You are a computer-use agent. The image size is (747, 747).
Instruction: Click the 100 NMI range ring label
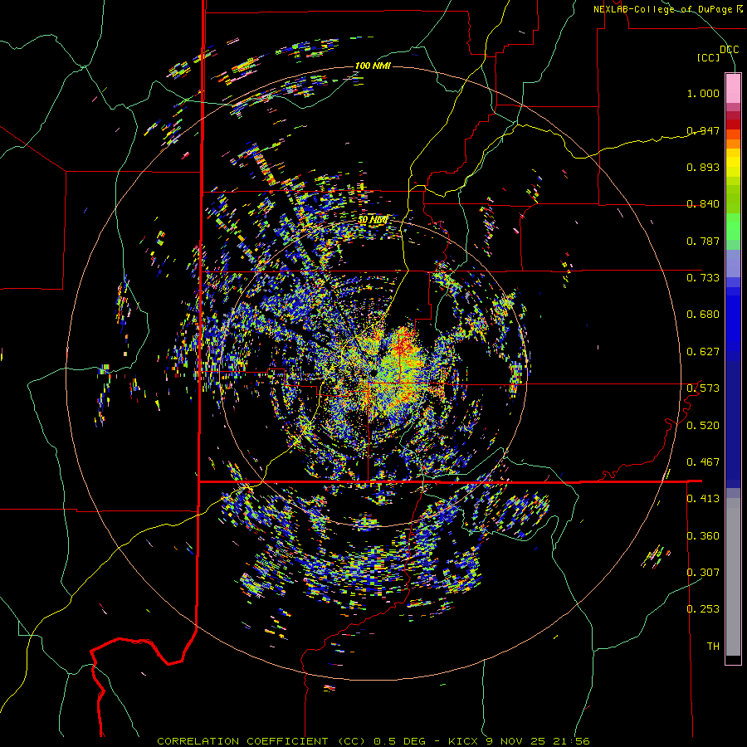[x=373, y=66]
